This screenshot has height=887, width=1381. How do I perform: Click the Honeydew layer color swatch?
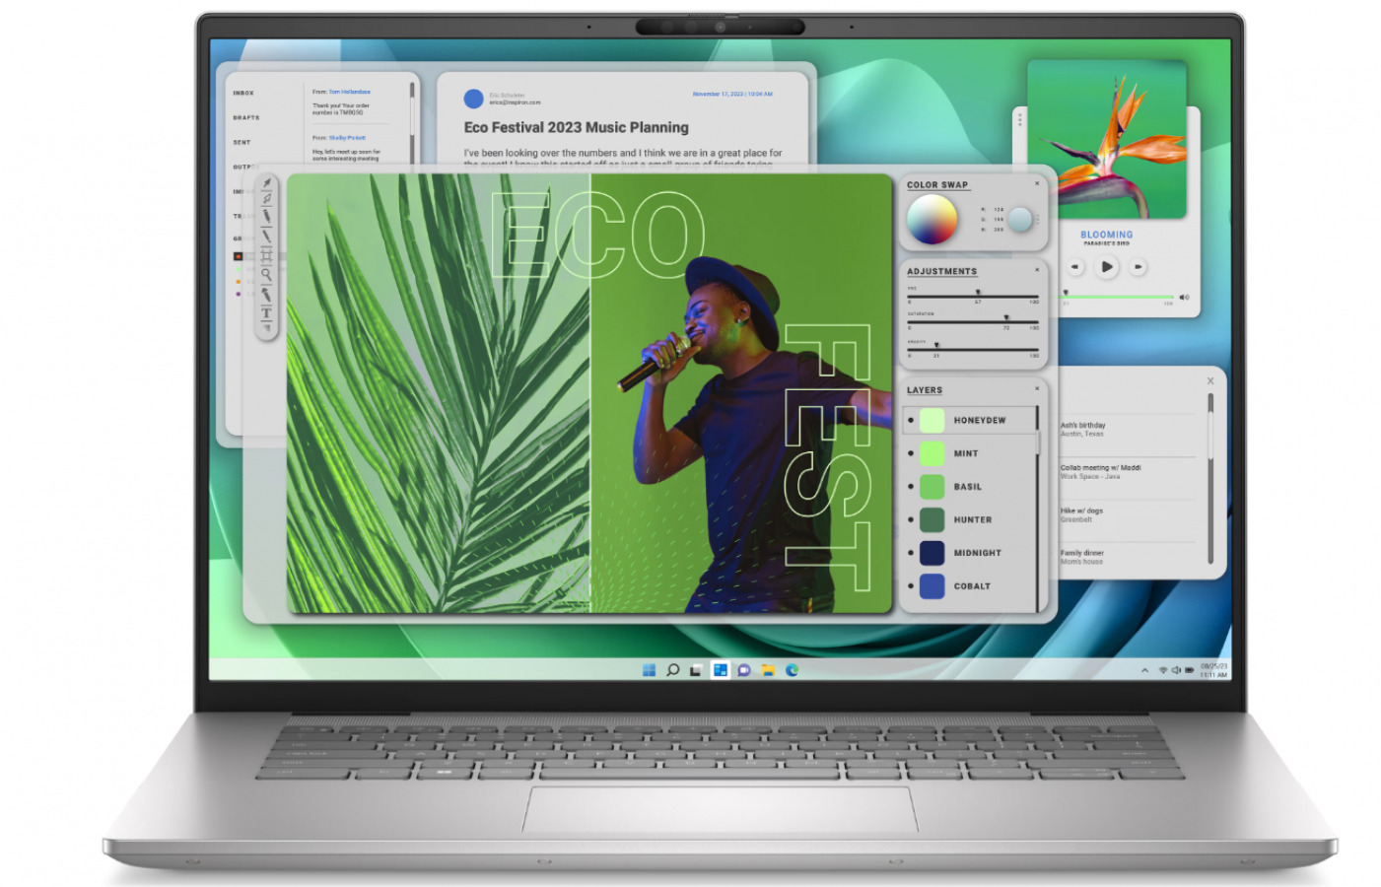click(932, 421)
